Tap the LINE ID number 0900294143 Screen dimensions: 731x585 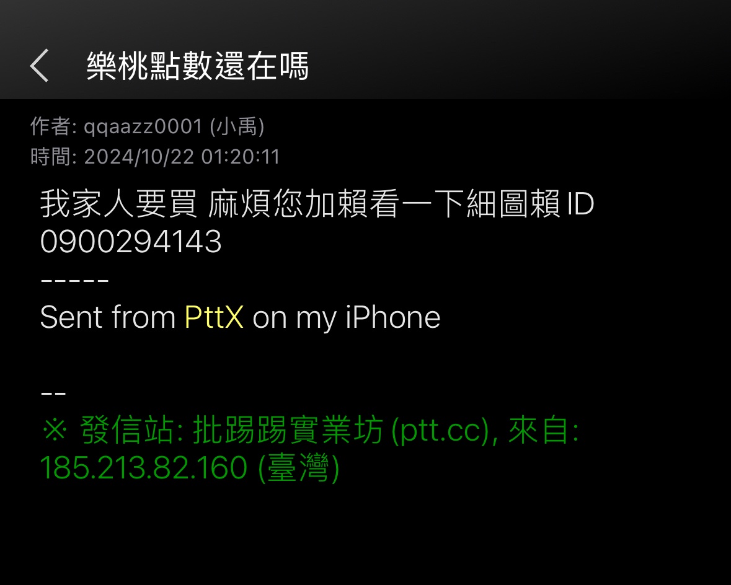131,242
